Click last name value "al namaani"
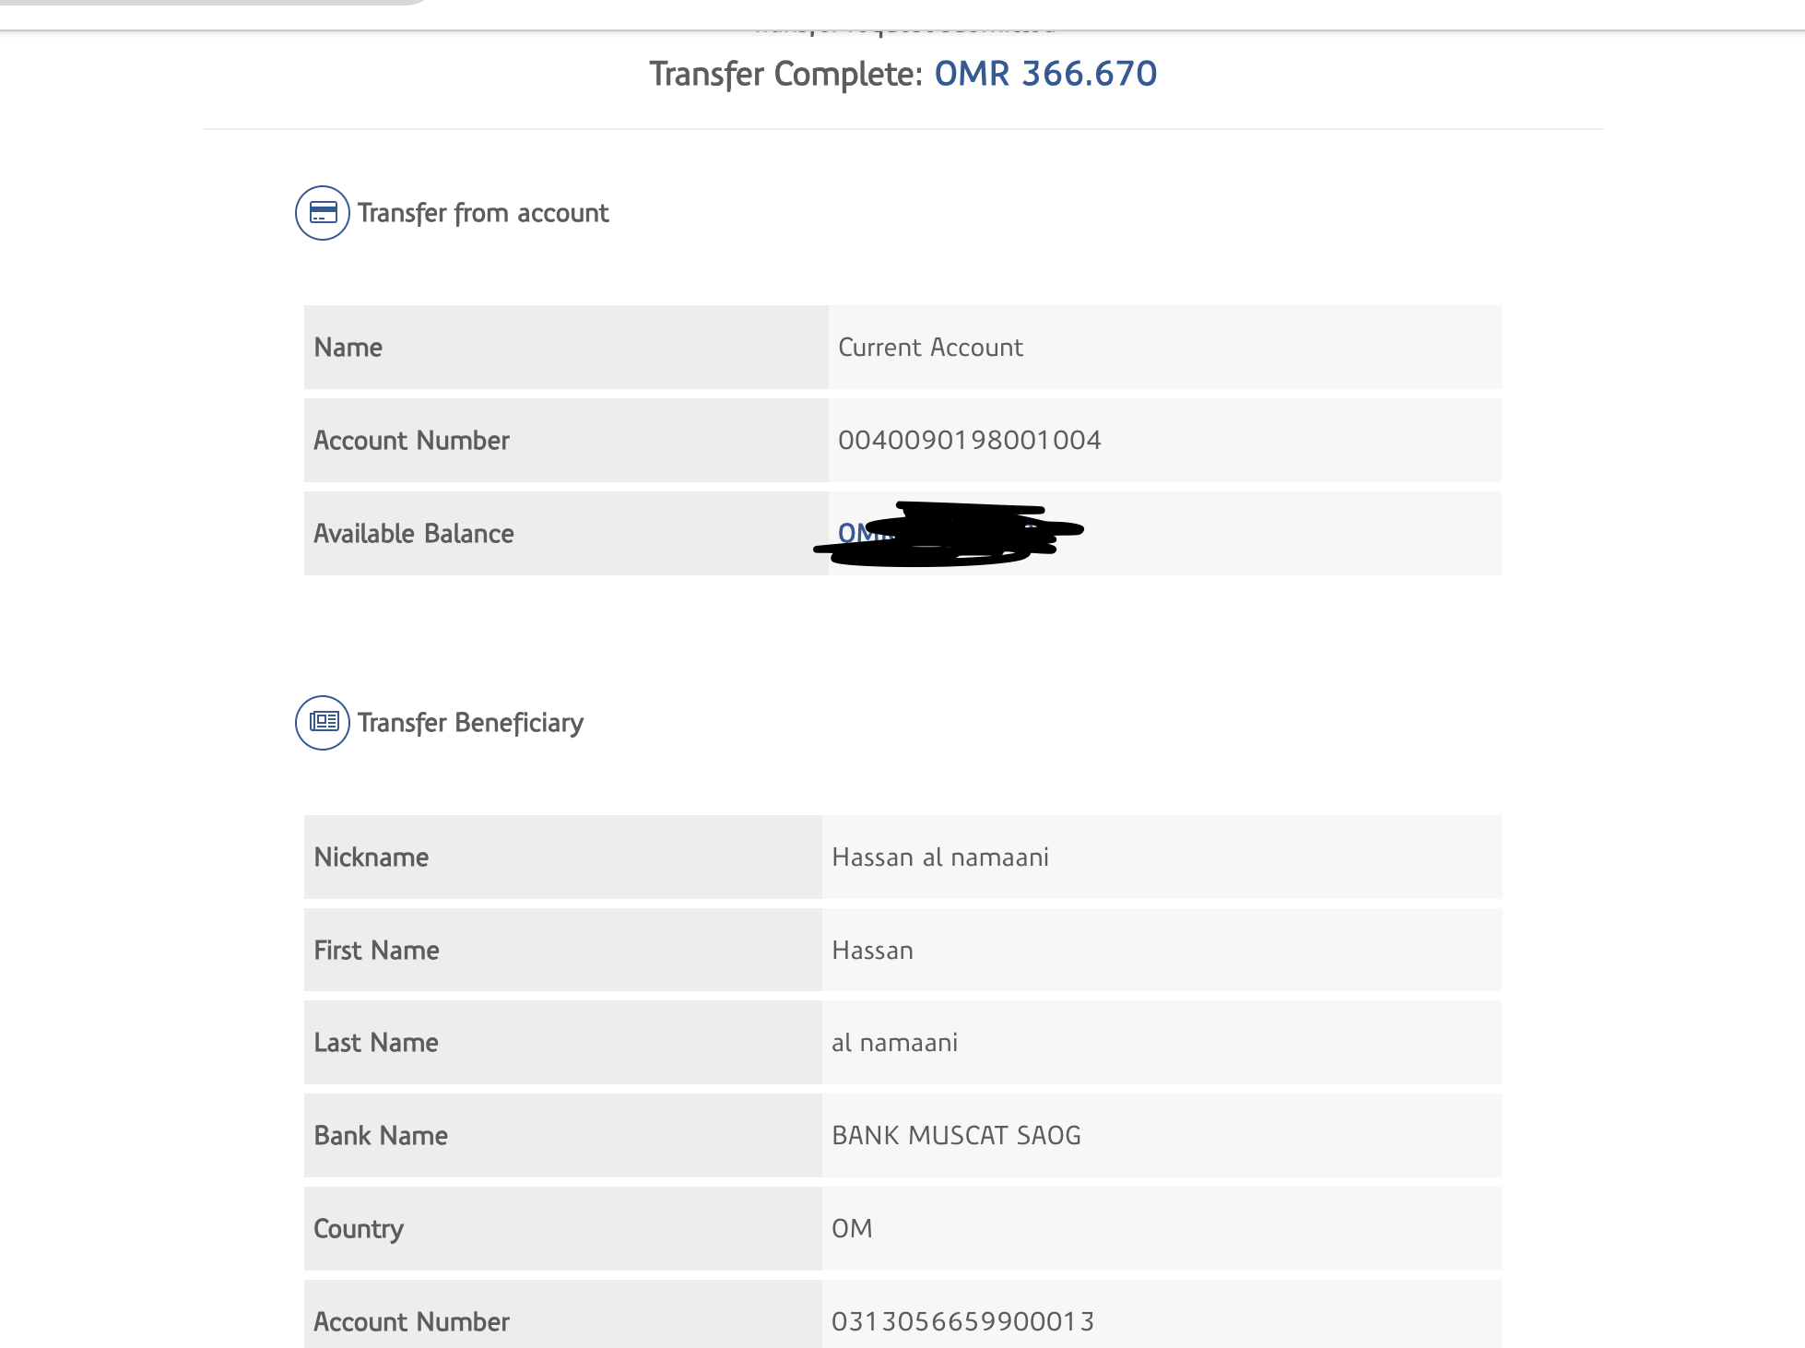 pyautogui.click(x=894, y=1043)
